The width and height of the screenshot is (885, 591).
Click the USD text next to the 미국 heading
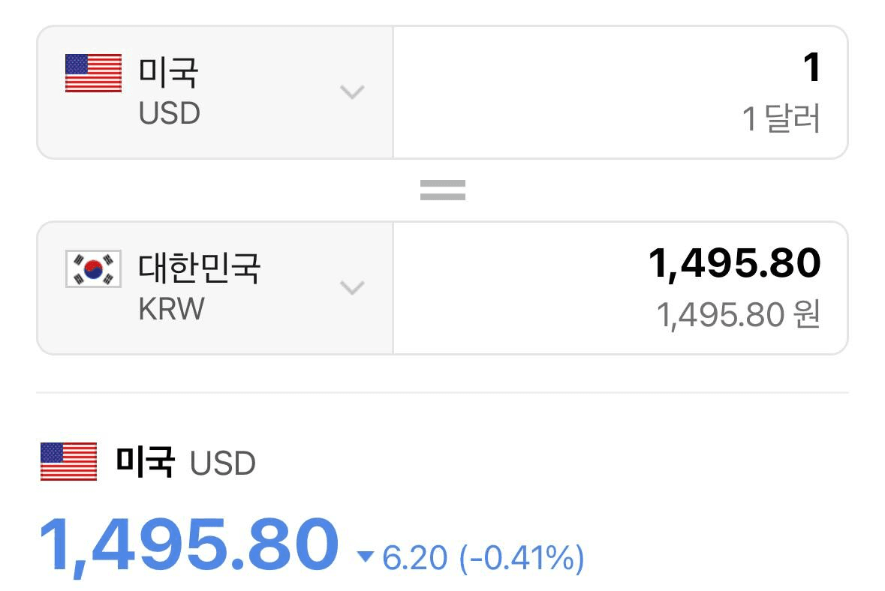[x=223, y=463]
